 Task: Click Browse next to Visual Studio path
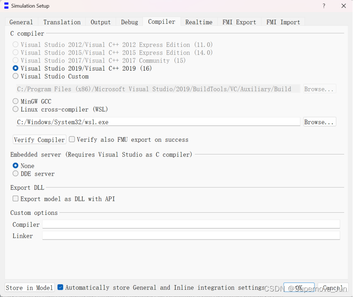[319, 89]
